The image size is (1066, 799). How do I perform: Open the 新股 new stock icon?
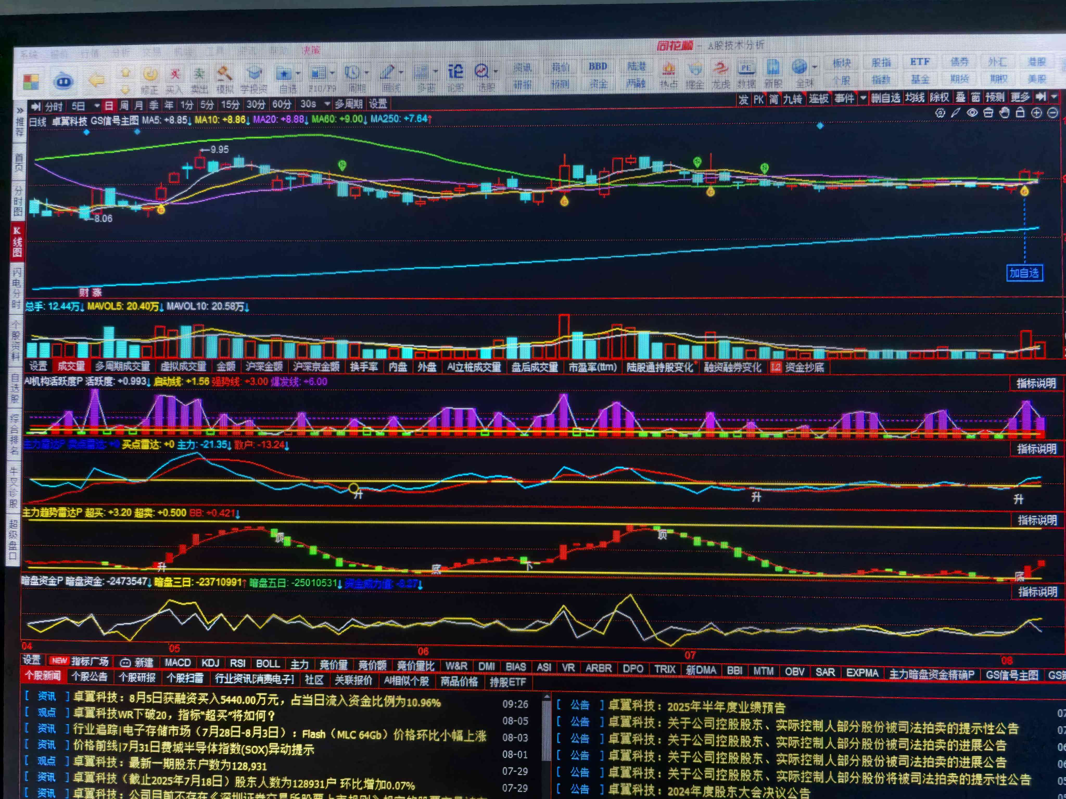[x=773, y=74]
